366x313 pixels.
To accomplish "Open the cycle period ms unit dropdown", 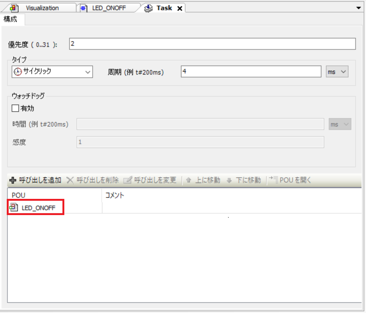I will pos(337,72).
